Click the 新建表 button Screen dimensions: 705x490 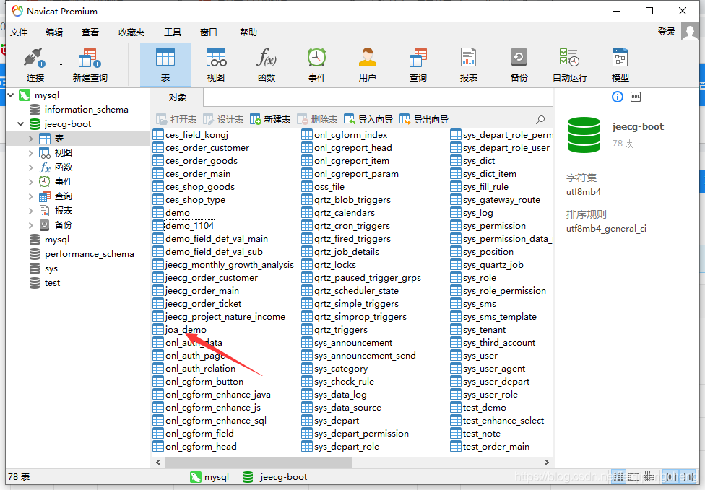pyautogui.click(x=270, y=120)
